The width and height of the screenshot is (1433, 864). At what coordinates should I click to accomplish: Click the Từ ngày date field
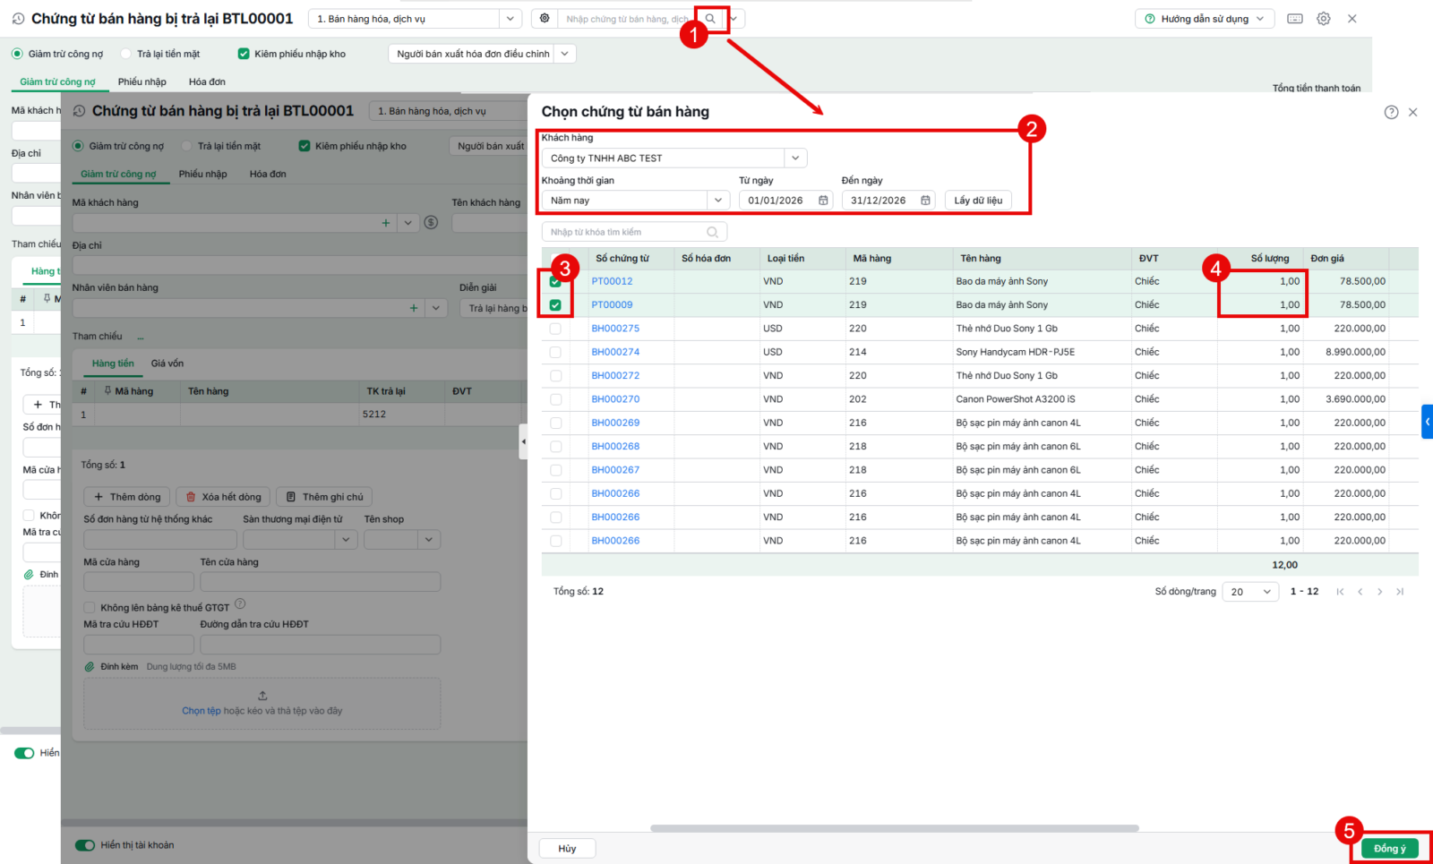785,201
